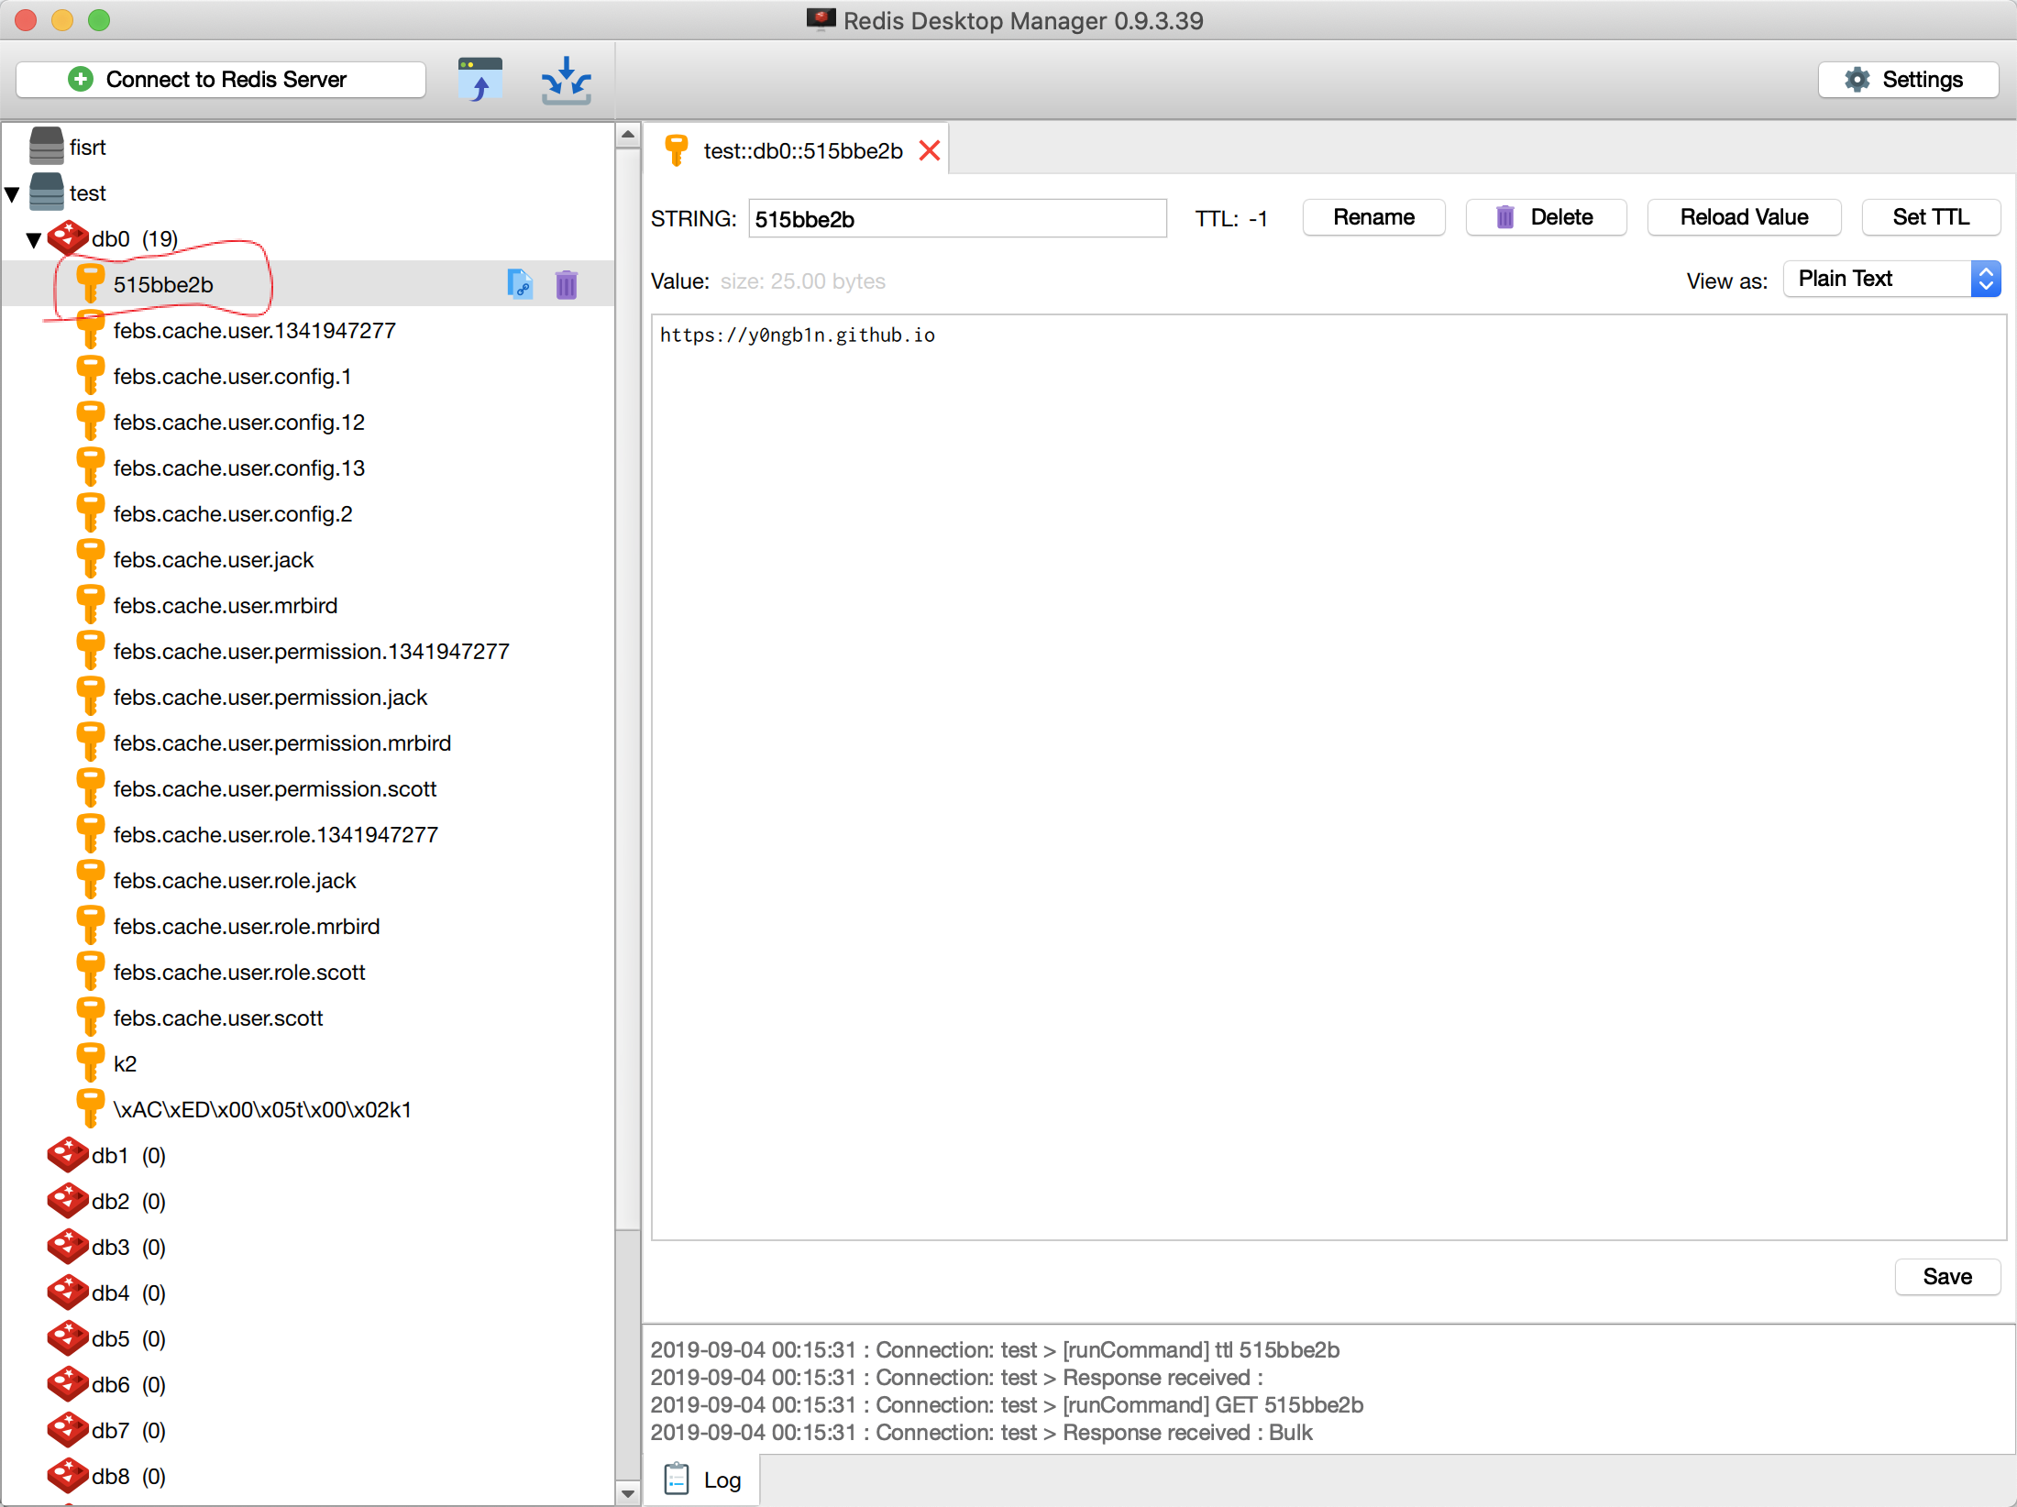Open the View as Plain Text dropdown

(x=1891, y=279)
